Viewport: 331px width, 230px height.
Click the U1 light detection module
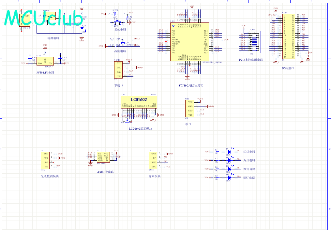click(x=45, y=160)
